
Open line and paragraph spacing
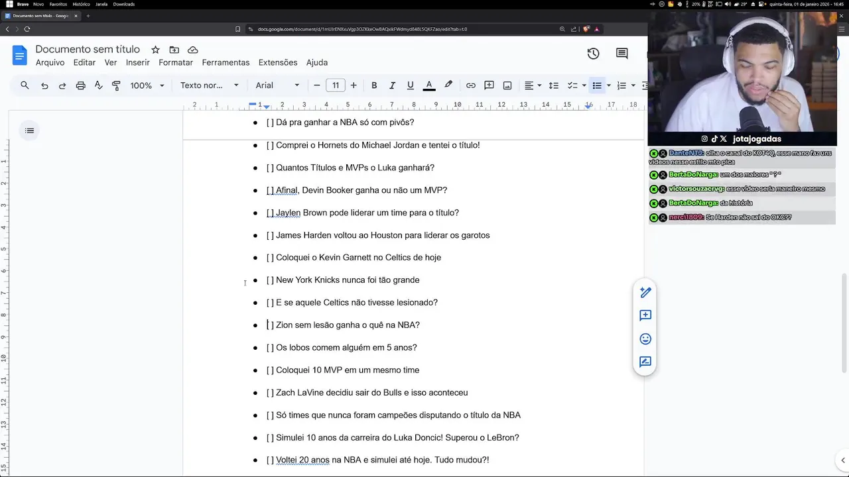click(554, 85)
